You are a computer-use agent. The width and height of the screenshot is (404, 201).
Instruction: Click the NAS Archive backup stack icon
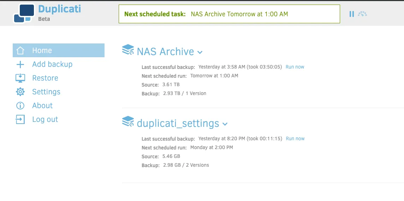pyautogui.click(x=128, y=50)
